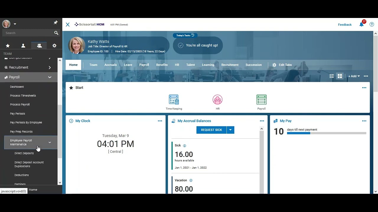The width and height of the screenshot is (378, 212).
Task: Open the Request Sick dropdown arrow
Action: [230, 130]
